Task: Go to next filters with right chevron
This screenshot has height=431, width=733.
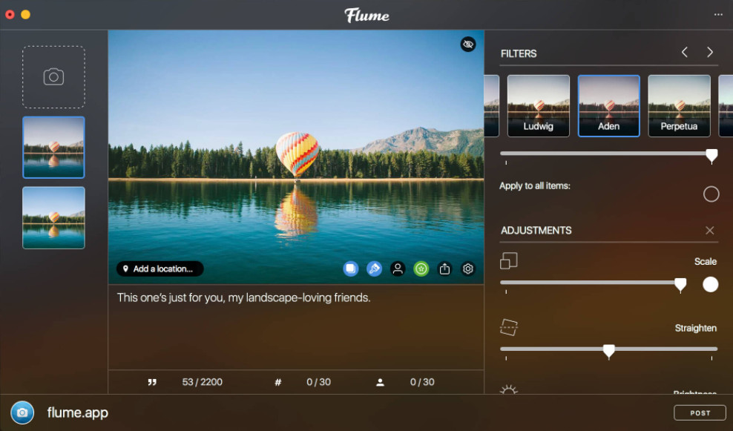Action: pyautogui.click(x=709, y=53)
